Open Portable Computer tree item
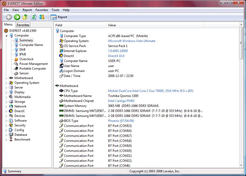The height and width of the screenshot is (176, 246). click(x=33, y=68)
